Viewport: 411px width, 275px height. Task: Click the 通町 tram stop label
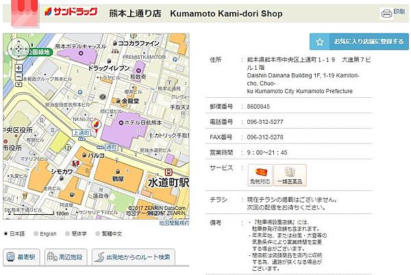111,147
